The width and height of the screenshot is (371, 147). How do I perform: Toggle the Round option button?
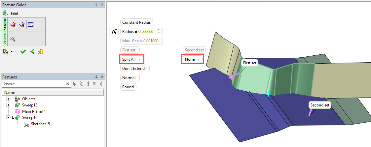pos(128,87)
